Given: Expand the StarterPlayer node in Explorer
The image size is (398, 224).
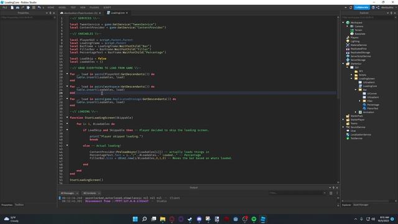Looking at the screenshot, I should pyautogui.click(x=343, y=119).
